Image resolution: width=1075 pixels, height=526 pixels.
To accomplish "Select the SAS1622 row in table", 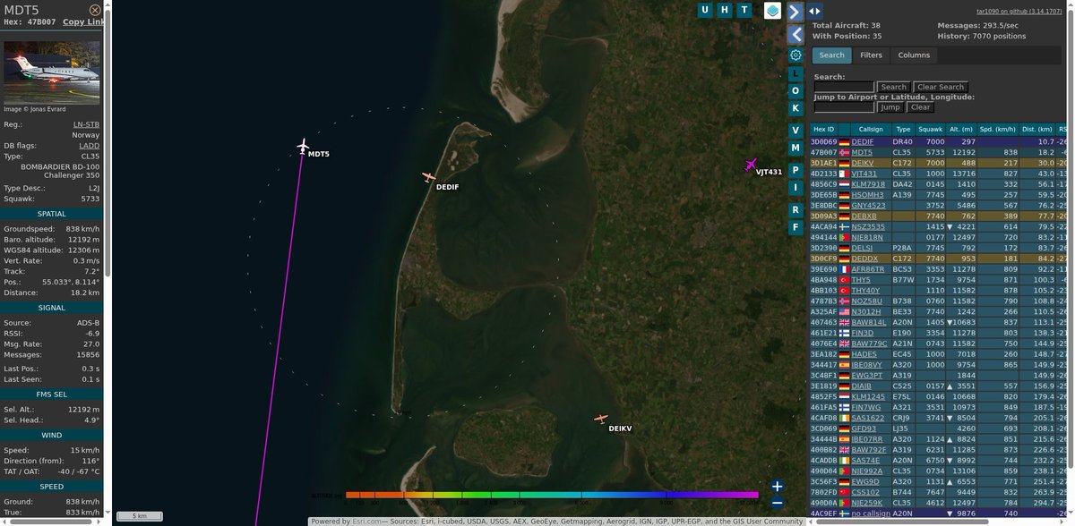I will coord(938,417).
